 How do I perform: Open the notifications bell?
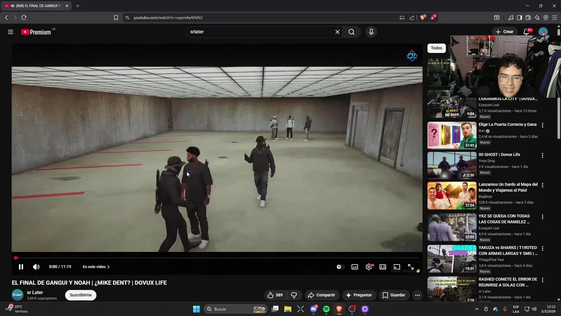527,32
